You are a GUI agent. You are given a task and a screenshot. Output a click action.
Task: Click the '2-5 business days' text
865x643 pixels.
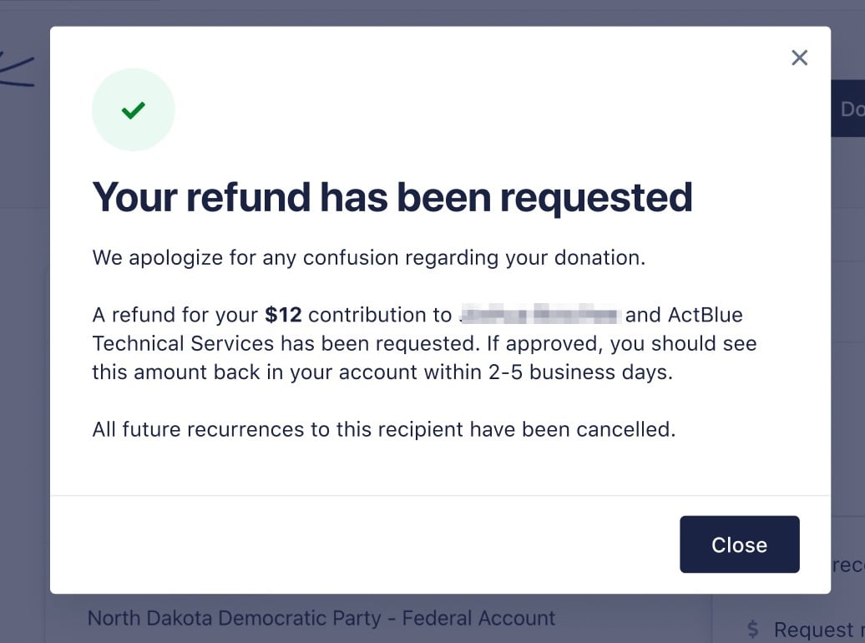click(579, 372)
